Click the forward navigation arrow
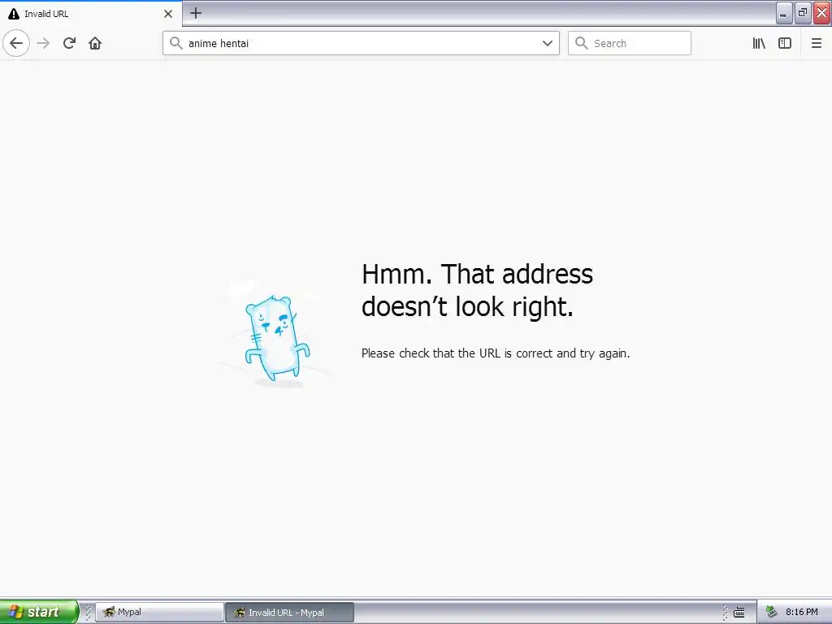The image size is (832, 624). point(43,43)
